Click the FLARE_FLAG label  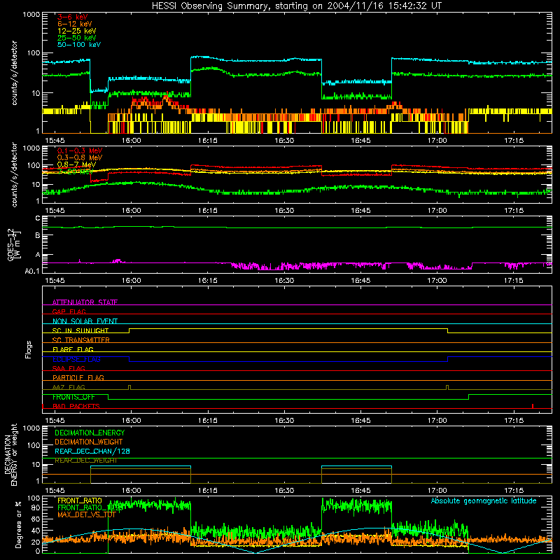tap(73, 349)
